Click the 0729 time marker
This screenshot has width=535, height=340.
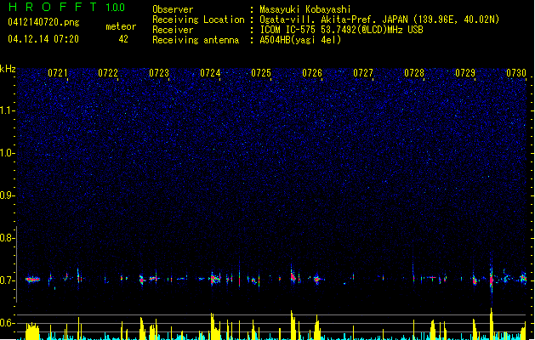465,72
